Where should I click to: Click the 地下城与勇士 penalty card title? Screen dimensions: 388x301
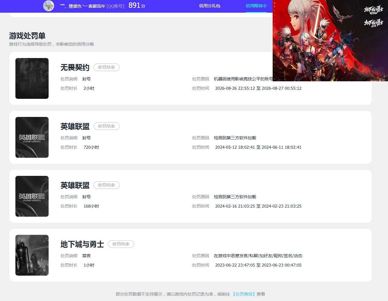click(82, 244)
